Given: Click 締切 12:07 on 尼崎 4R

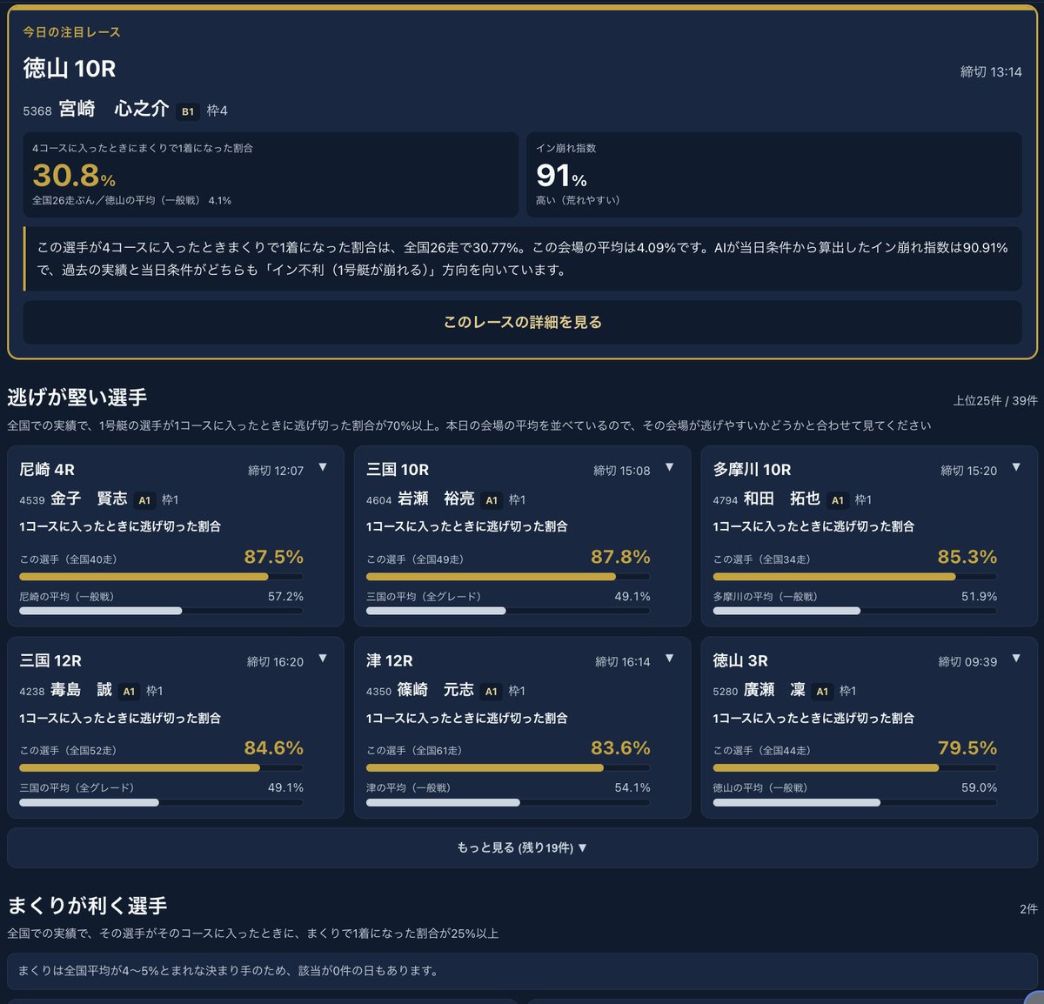Looking at the screenshot, I should pyautogui.click(x=276, y=471).
